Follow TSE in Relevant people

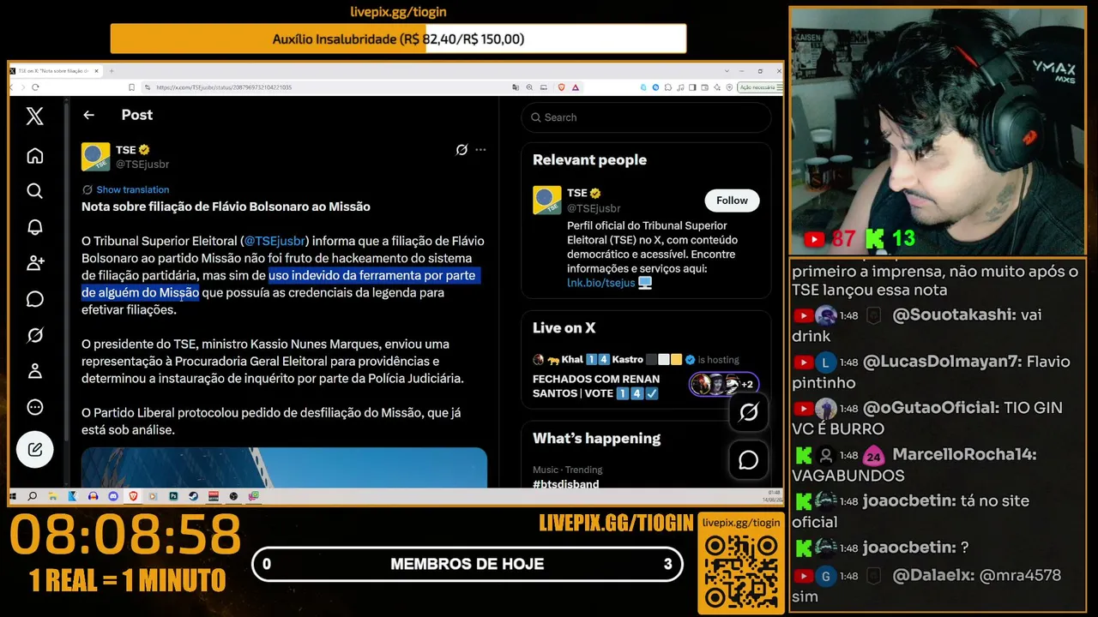732,201
